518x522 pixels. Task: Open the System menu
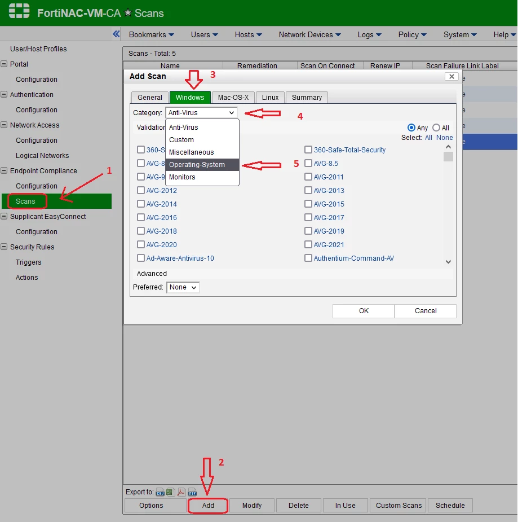(x=460, y=34)
